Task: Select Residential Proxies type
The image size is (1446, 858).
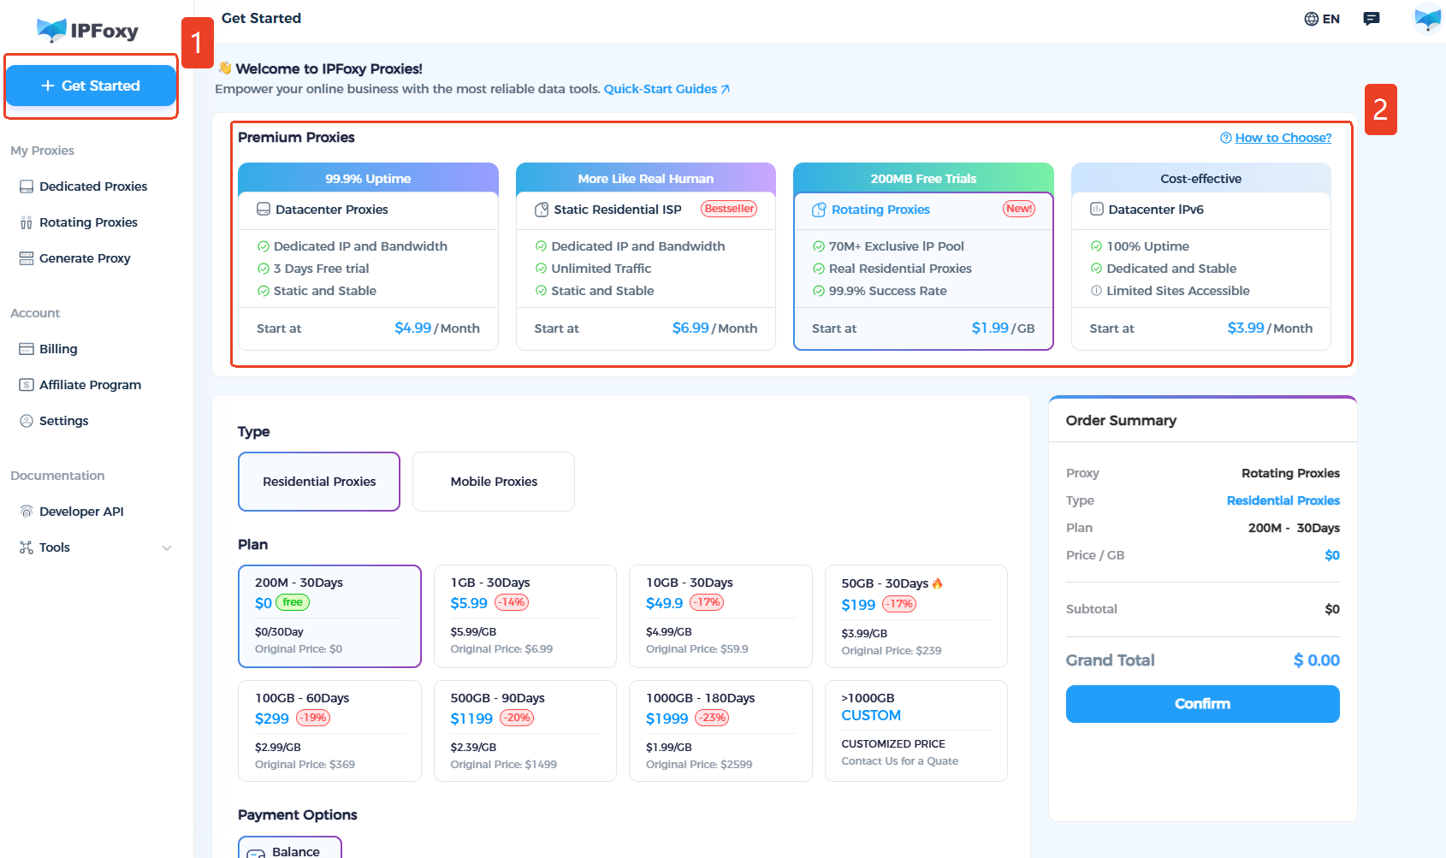Action: [x=319, y=482]
